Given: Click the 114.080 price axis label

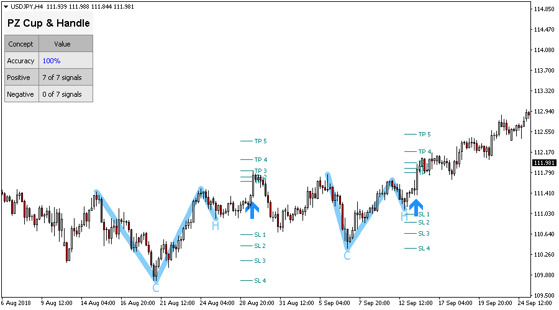Looking at the screenshot, I should (544, 50).
